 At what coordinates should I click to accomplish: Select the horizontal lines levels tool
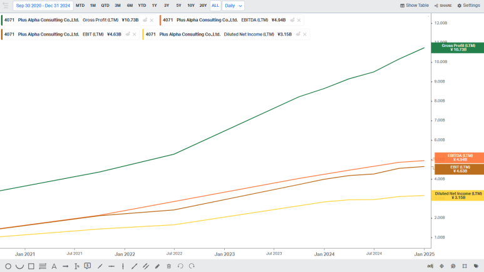[x=43, y=266]
